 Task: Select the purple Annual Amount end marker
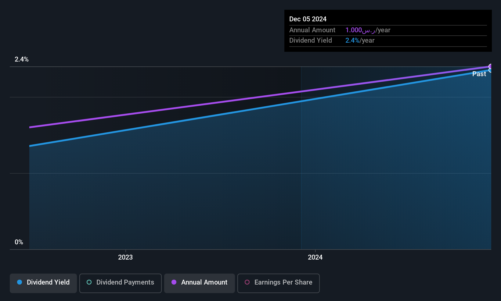(x=491, y=66)
